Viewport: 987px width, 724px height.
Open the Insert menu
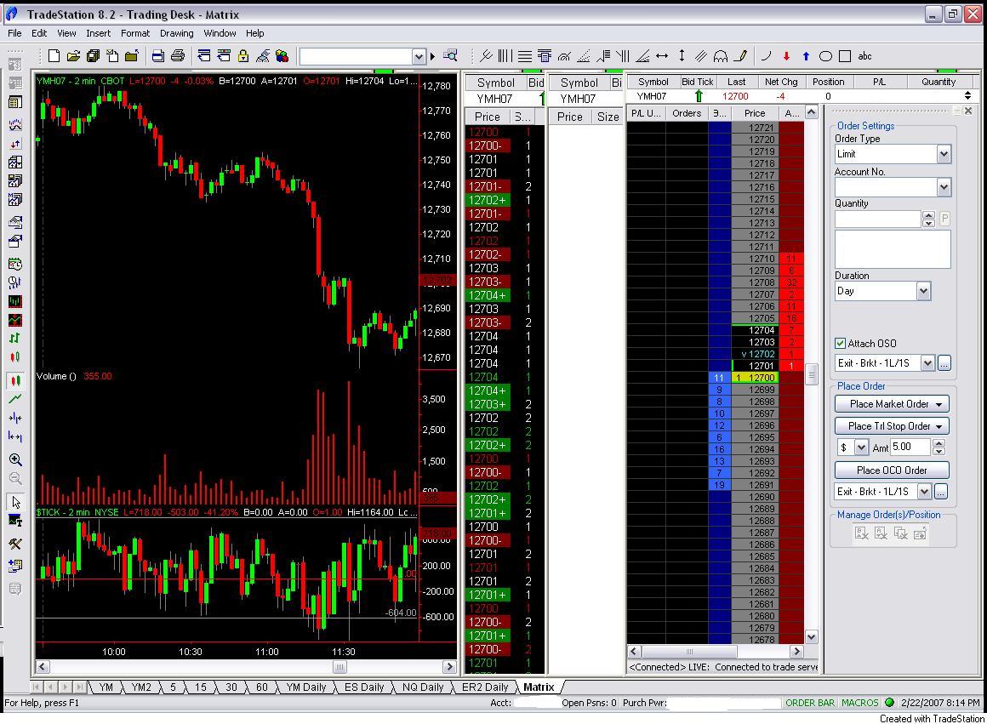98,33
